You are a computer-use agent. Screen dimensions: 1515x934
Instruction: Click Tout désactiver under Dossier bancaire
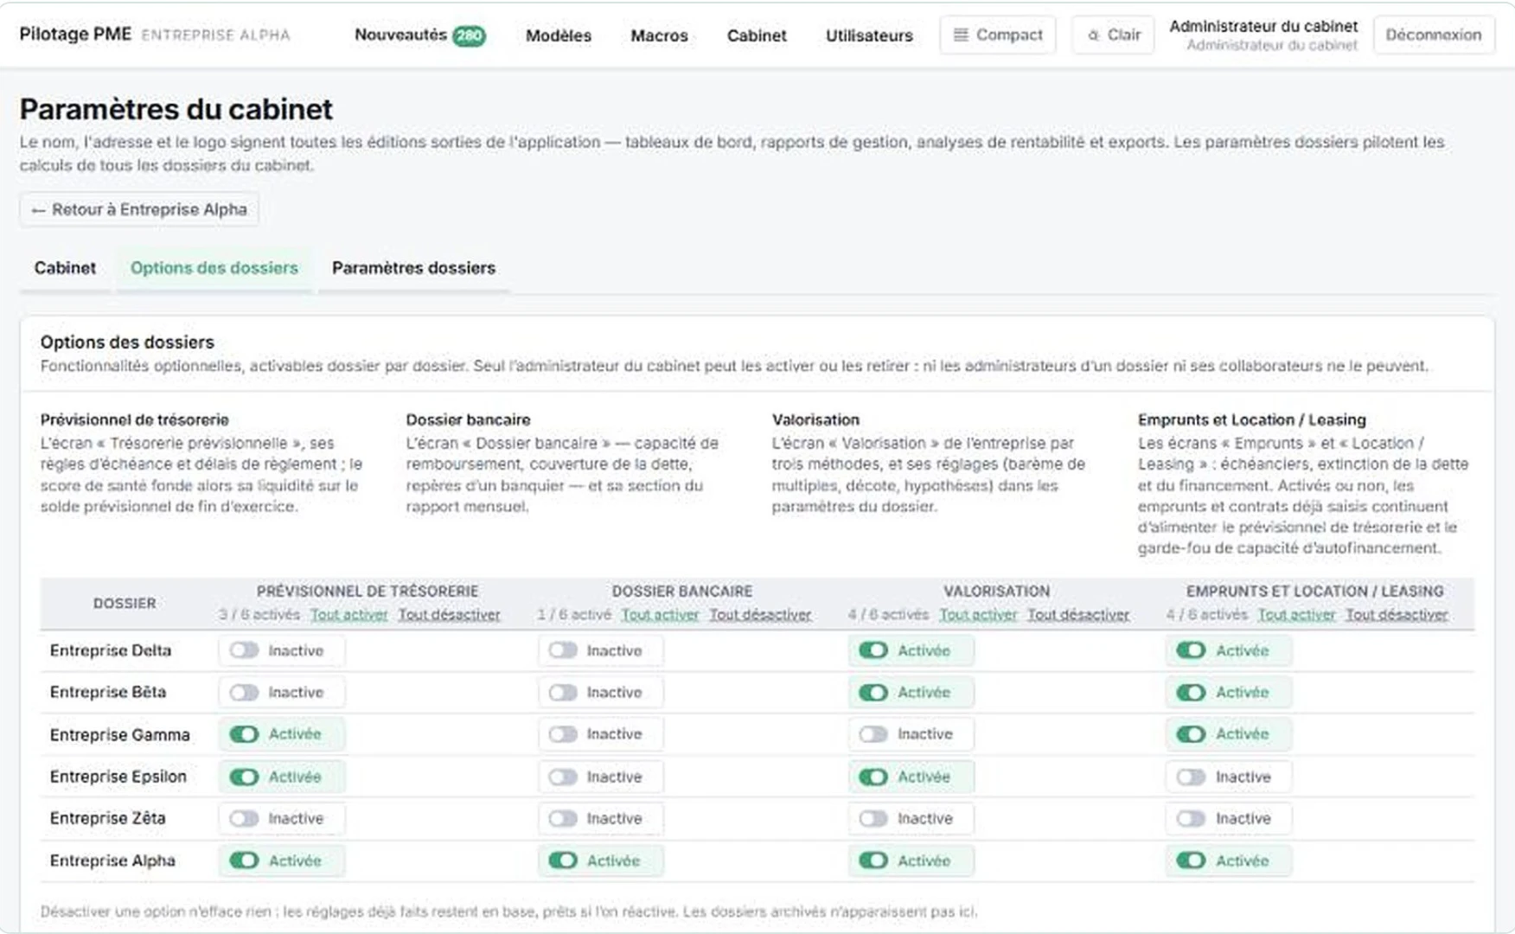click(x=760, y=615)
